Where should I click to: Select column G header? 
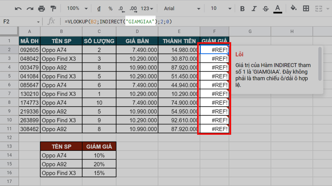[x=250, y=31]
